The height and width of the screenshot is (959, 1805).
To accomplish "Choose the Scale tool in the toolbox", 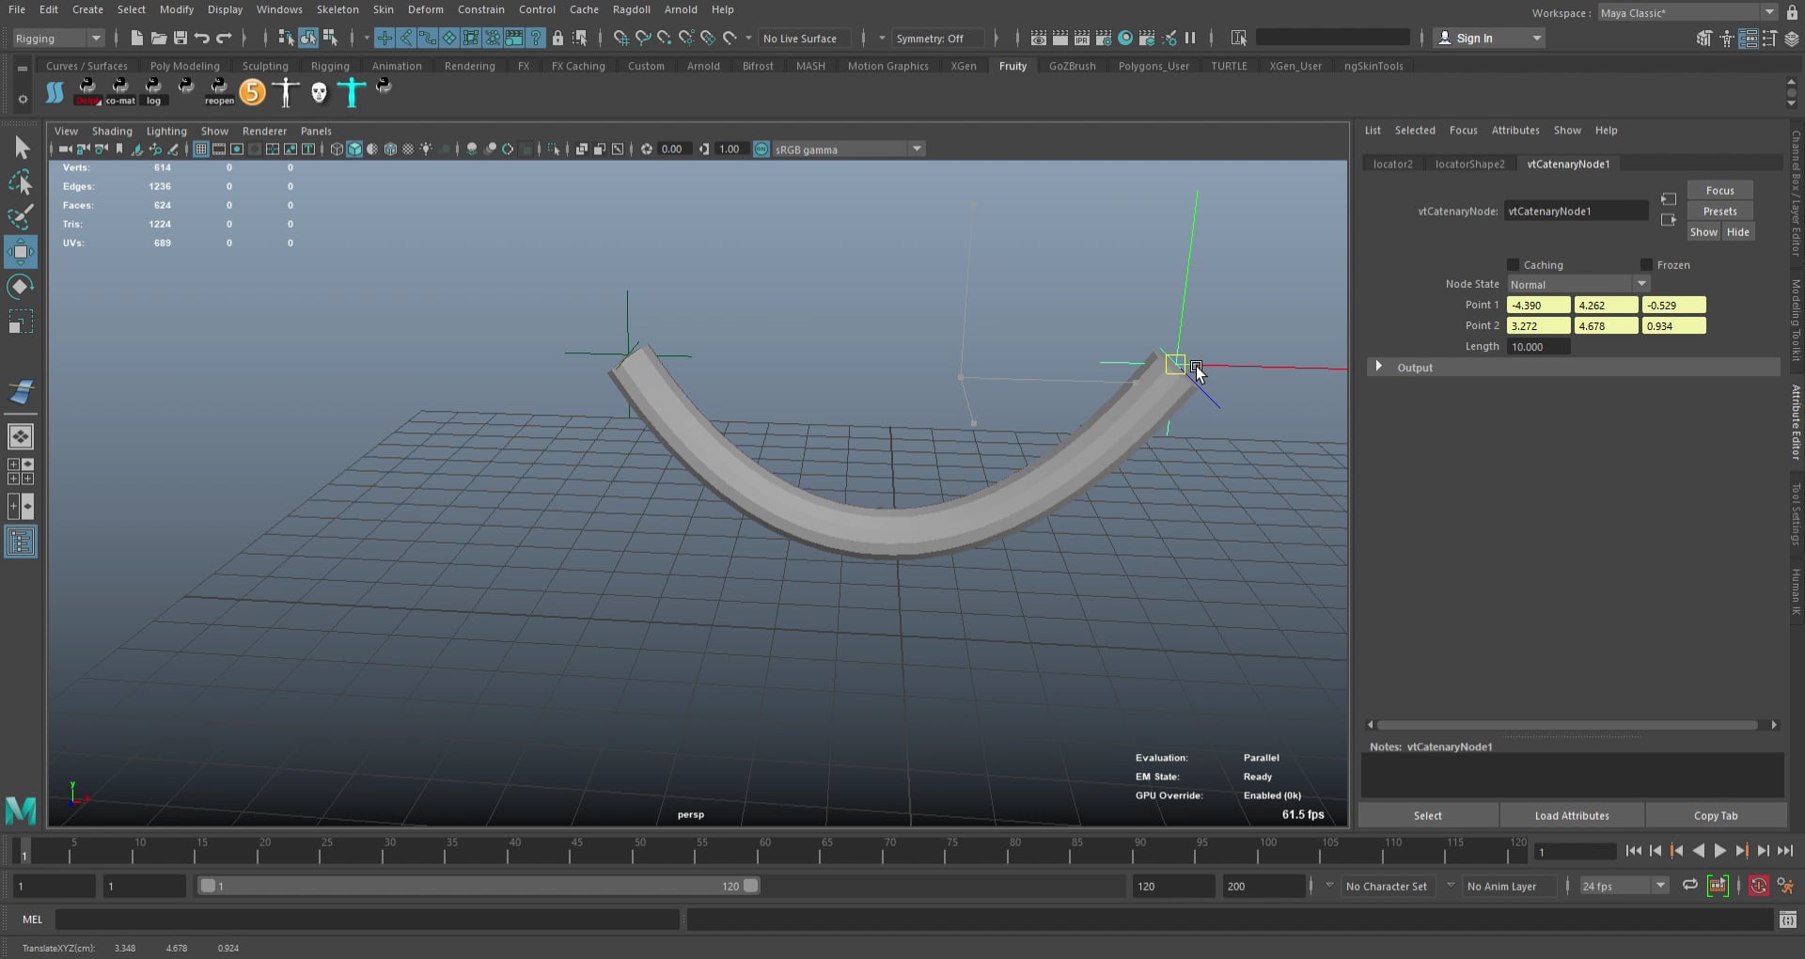I will (21, 322).
